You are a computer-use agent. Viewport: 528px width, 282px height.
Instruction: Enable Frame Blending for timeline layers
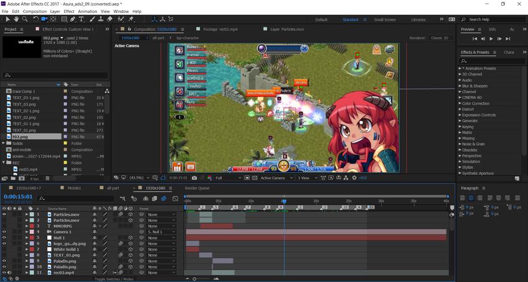coord(155,199)
